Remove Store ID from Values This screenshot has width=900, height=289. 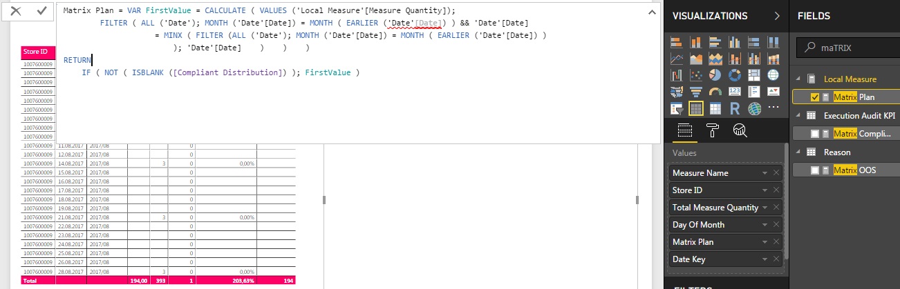click(776, 190)
